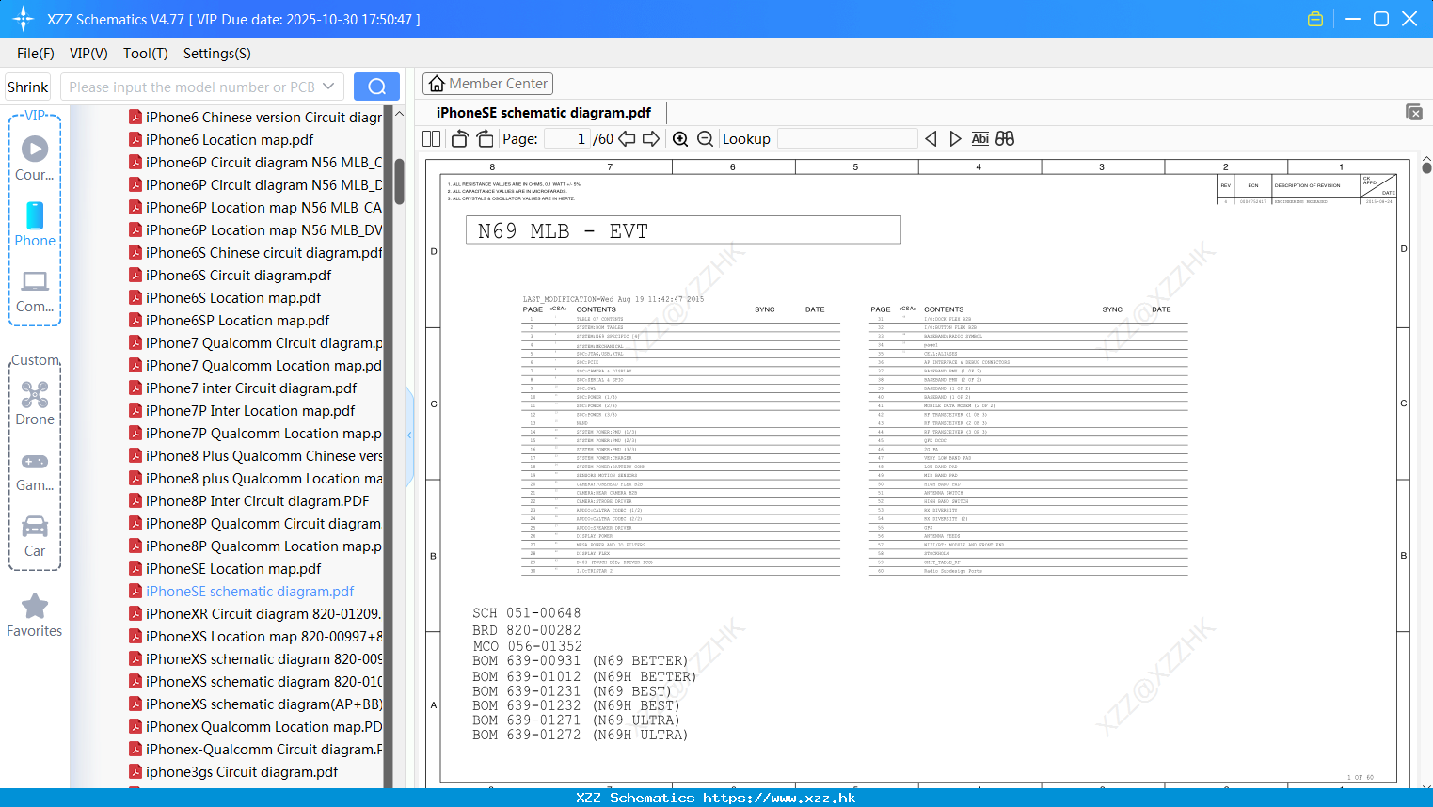Toggle the two-page layout view icon
1433x807 pixels.
(x=431, y=139)
